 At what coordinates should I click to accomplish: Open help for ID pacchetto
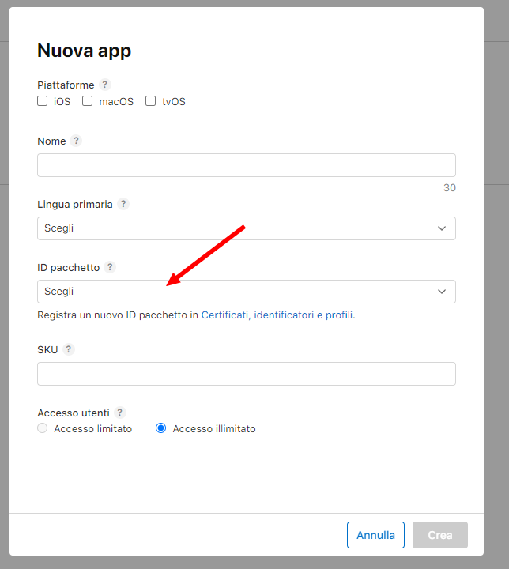pyautogui.click(x=110, y=267)
